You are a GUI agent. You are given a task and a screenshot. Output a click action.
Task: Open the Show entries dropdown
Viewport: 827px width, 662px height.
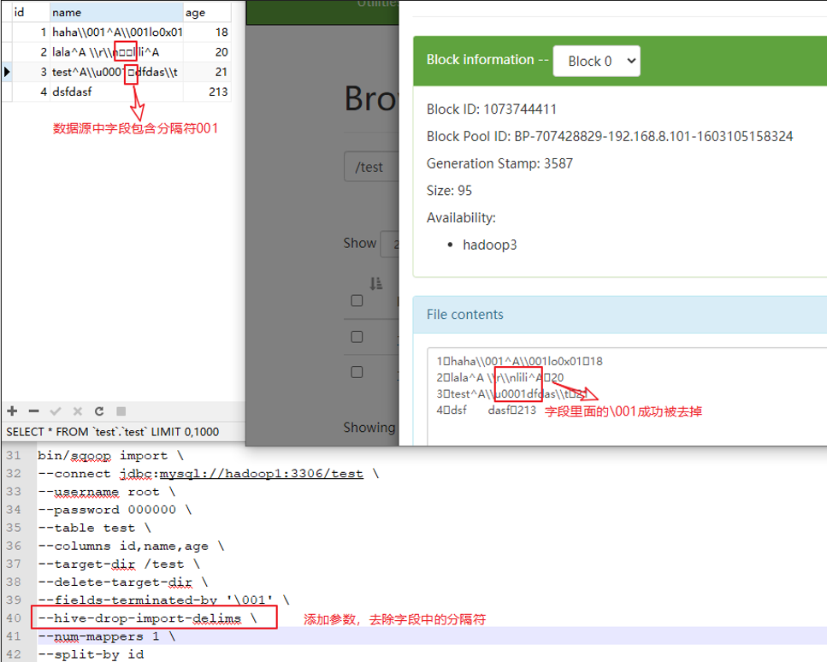click(389, 244)
